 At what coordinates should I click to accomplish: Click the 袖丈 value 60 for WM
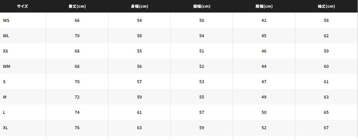(326, 67)
